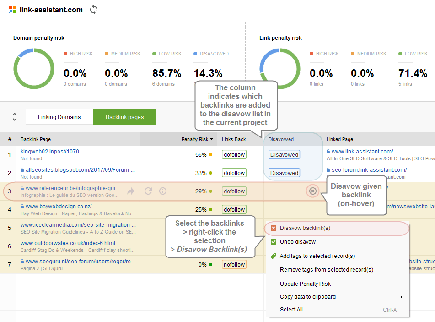Click the 71.4% low risk links value
This screenshot has height=322, width=435.
[x=413, y=74]
